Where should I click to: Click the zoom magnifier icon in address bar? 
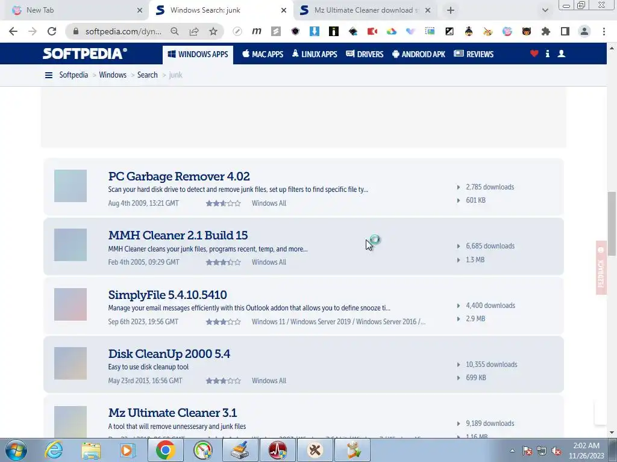(175, 31)
